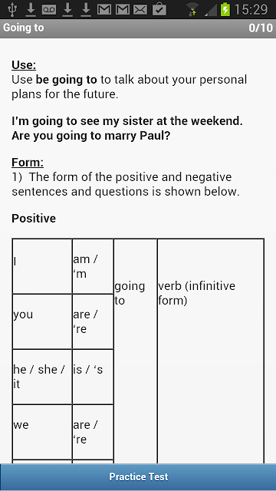276x491 pixels.
Task: Tap the first download arrow icon
Action: coord(31,9)
